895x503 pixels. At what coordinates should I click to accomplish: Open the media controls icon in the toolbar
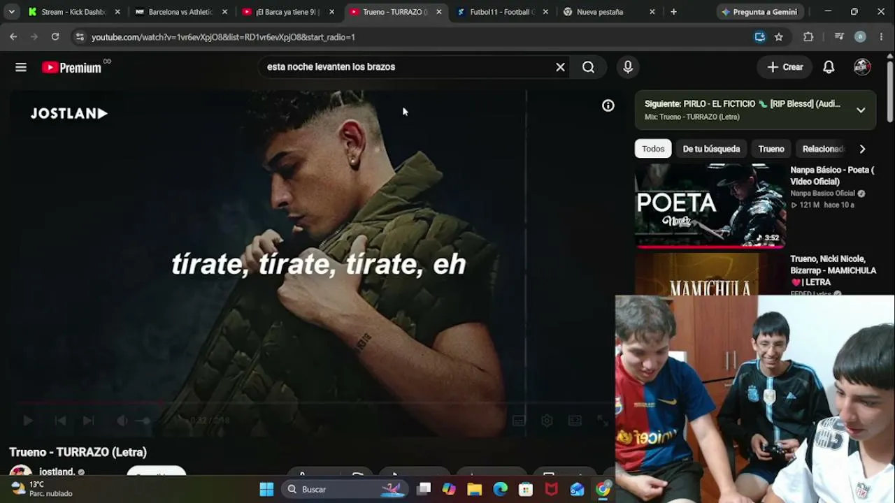[839, 37]
